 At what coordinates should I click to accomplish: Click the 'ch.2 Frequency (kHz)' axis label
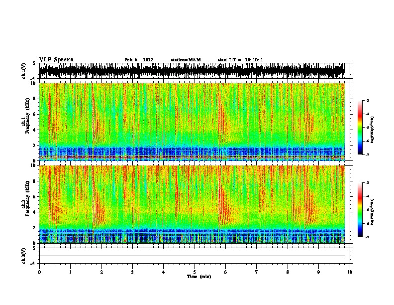pos(26,199)
